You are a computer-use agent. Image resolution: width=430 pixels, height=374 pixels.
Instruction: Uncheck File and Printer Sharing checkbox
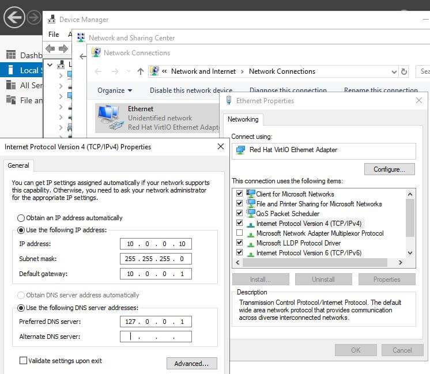(x=239, y=203)
